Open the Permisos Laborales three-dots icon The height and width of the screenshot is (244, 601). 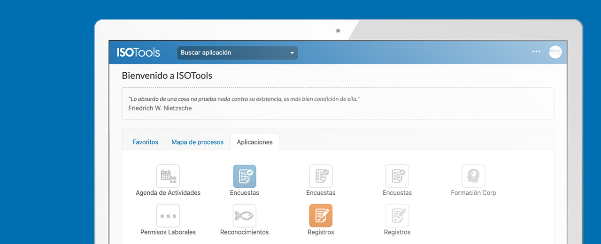pyautogui.click(x=168, y=216)
